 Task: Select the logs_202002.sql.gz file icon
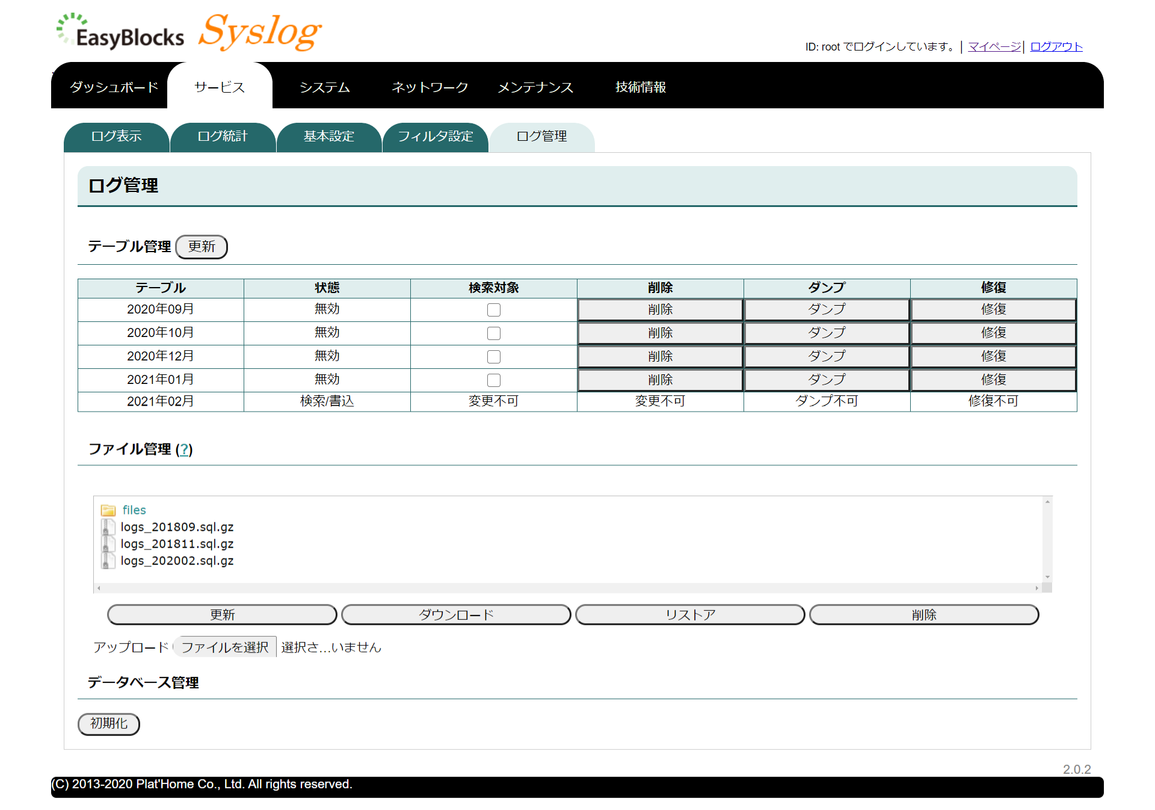[x=108, y=561]
